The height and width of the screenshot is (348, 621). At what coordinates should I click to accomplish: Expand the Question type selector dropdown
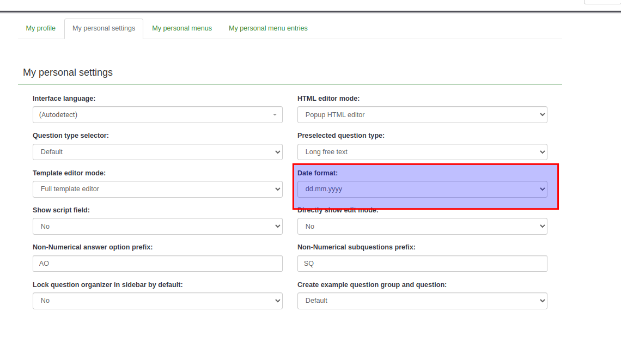(x=157, y=152)
